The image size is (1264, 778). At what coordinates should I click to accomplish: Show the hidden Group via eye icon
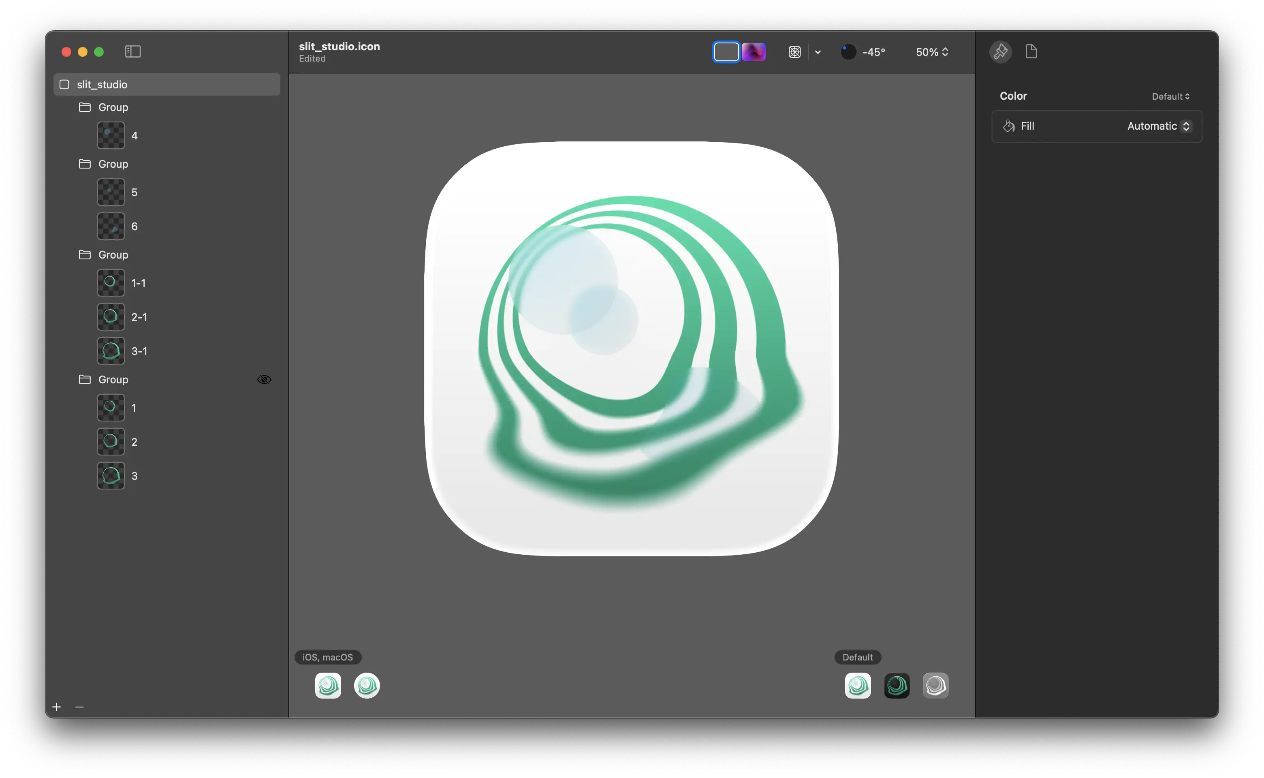pyautogui.click(x=264, y=379)
